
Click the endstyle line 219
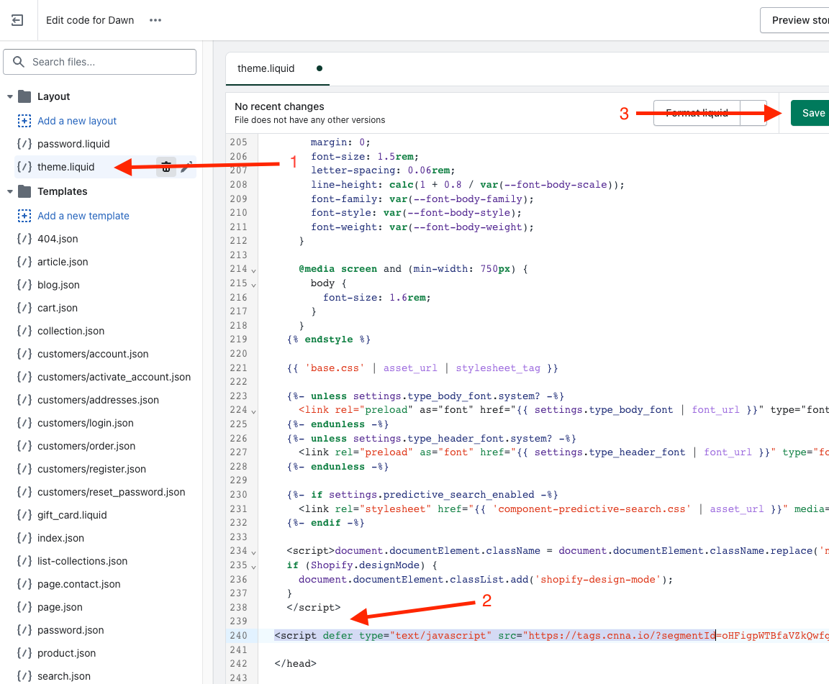click(x=329, y=339)
